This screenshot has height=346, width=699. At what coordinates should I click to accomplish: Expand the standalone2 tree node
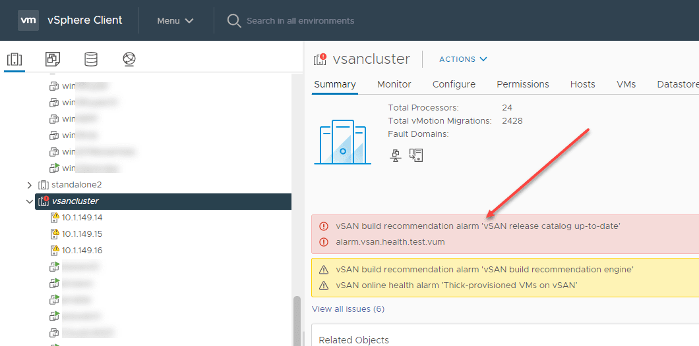click(30, 185)
